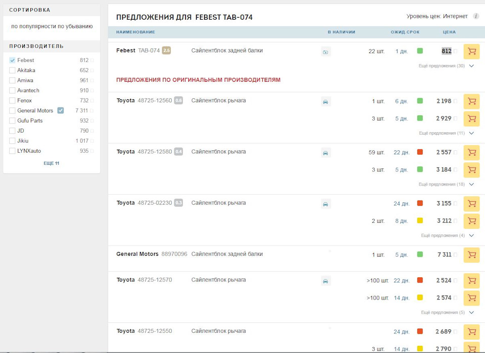Click the ОЖИД.СРОК column header

[406, 32]
